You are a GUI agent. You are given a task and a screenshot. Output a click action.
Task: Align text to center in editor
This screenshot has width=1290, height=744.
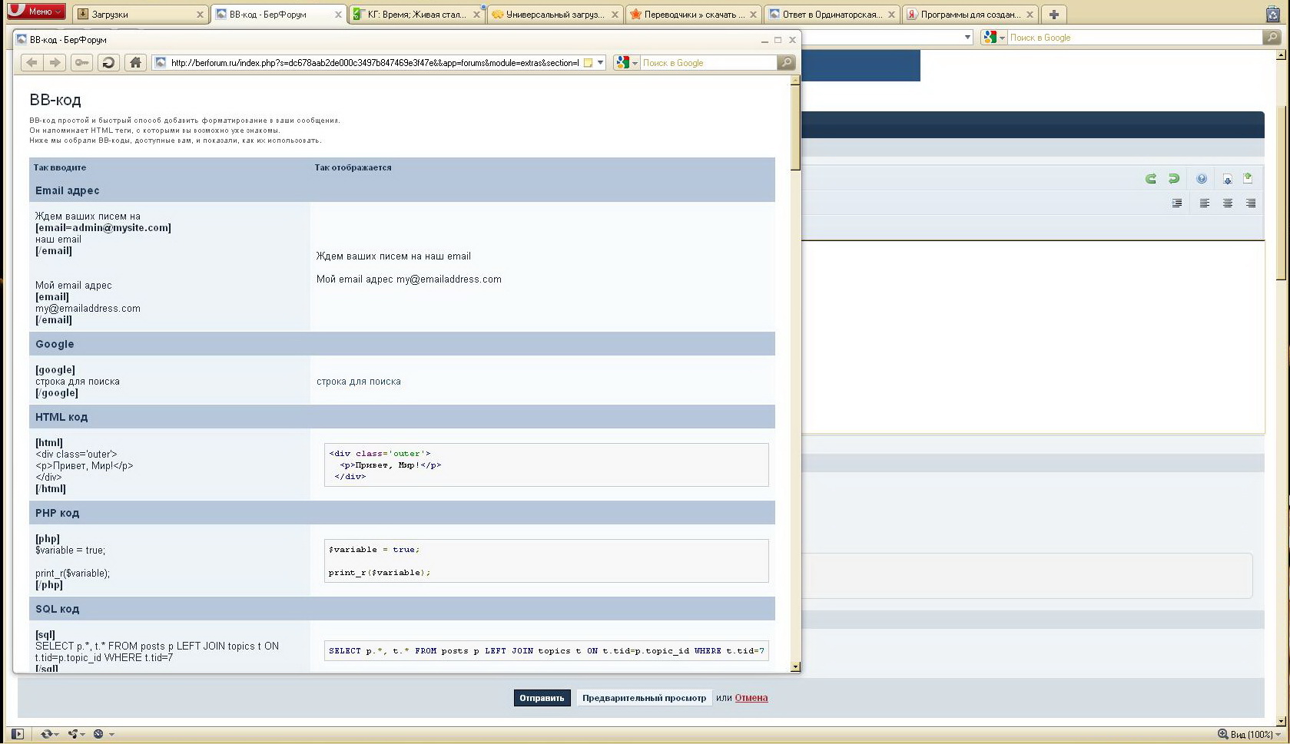[x=1228, y=203]
